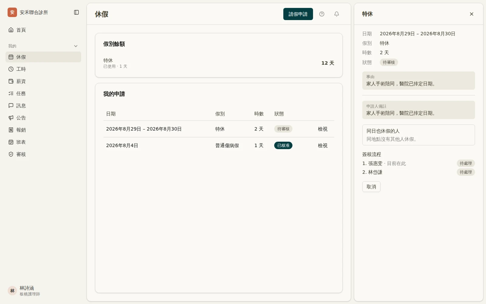Viewport: 486px width, 304px height.
Task: Click the 待處理 badge beside 林岱謙
Action: point(466,172)
